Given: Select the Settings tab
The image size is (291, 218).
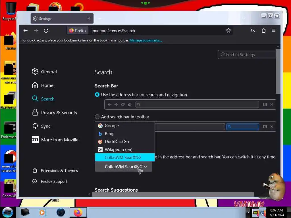Looking at the screenshot, I should [62, 18].
